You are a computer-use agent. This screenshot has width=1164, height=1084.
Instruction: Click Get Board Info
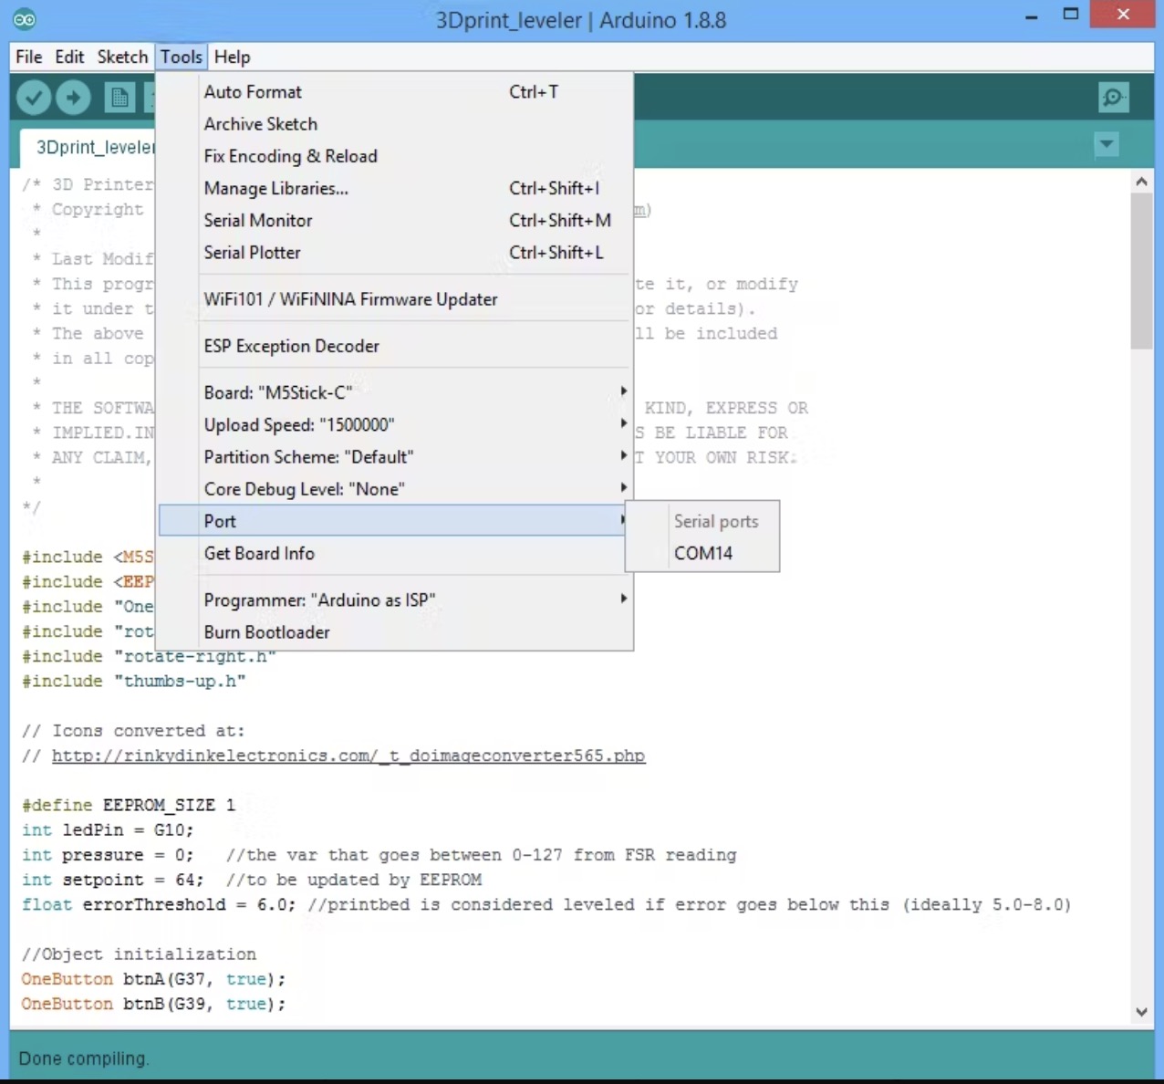259,553
